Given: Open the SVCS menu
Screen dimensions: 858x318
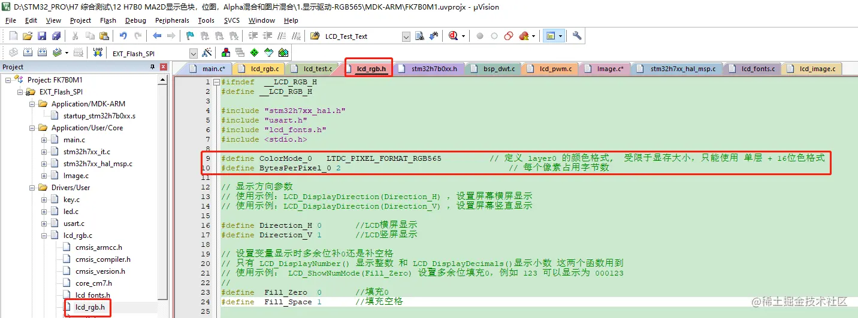Looking at the screenshot, I should [232, 20].
